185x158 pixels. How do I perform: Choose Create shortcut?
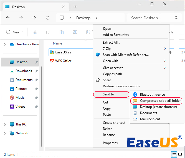tap(114, 123)
